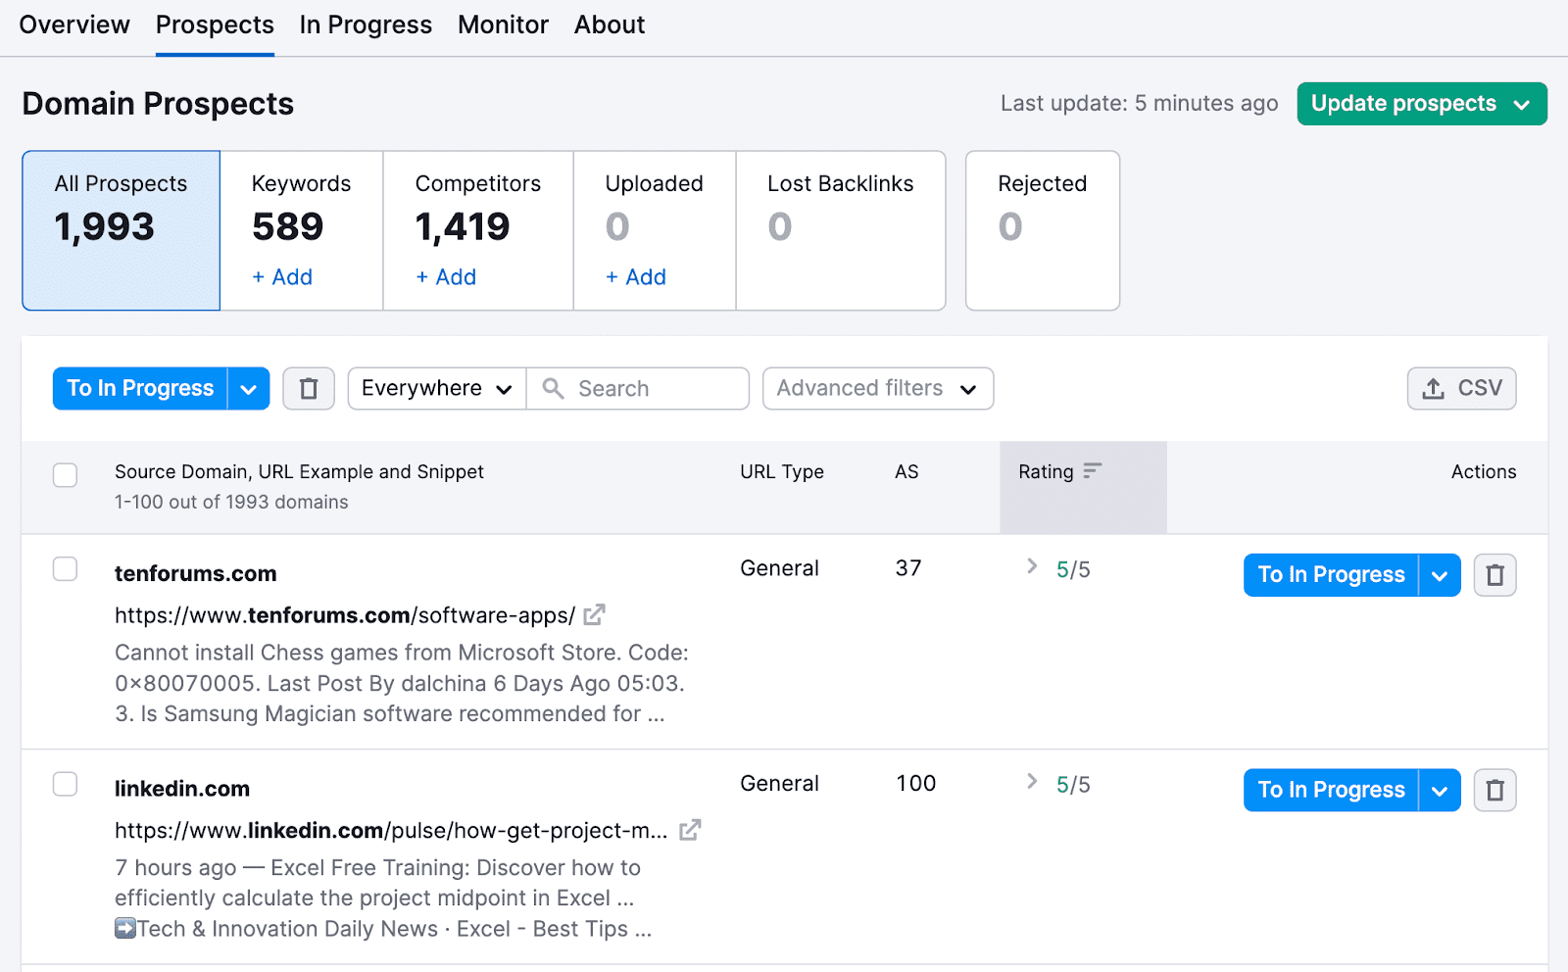This screenshot has height=972, width=1568.
Task: Switch to the In Progress tab
Action: 366,24
